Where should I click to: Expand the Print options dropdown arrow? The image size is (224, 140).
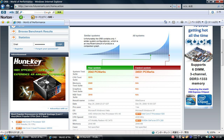point(186,22)
